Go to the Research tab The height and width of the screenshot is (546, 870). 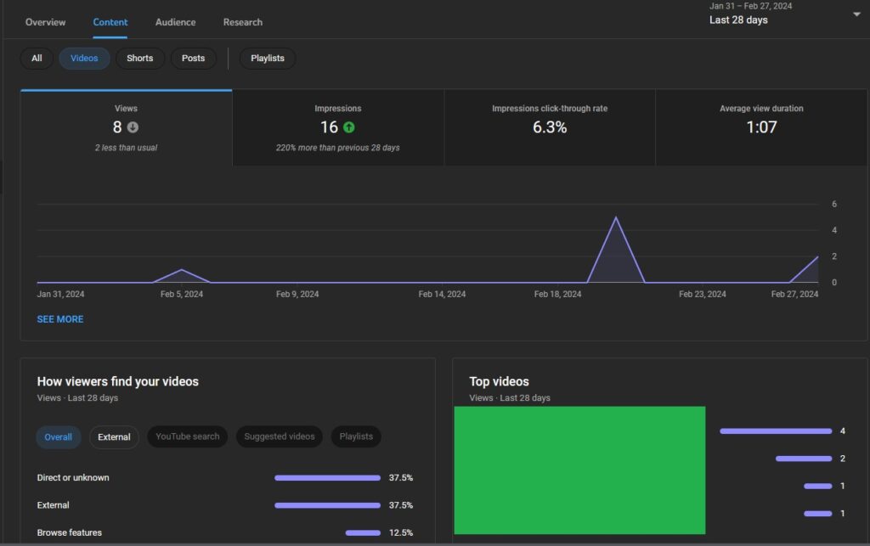tap(243, 22)
